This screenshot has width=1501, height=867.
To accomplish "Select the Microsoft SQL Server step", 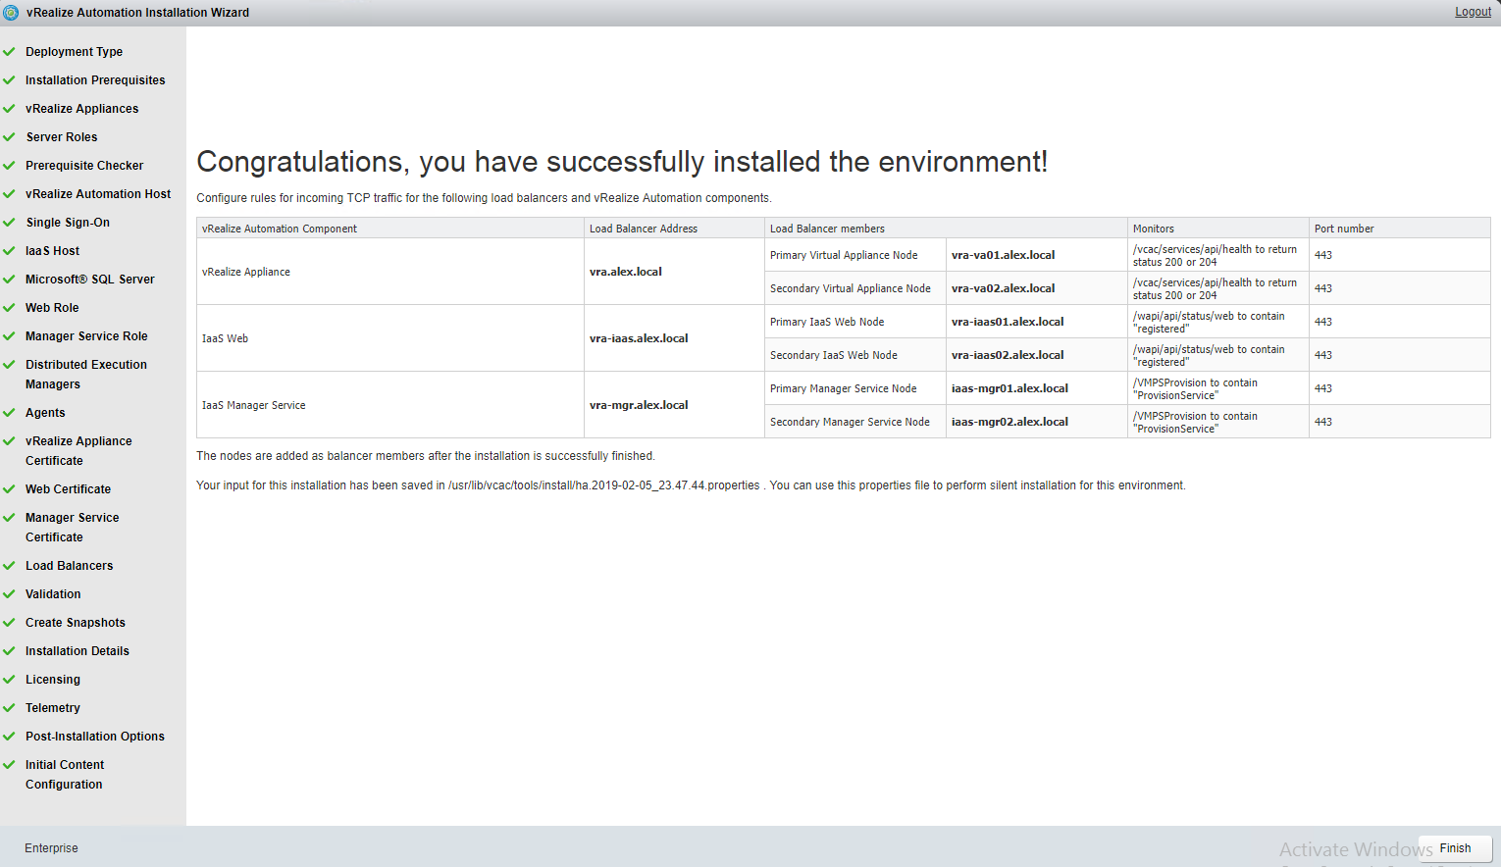I will (90, 280).
